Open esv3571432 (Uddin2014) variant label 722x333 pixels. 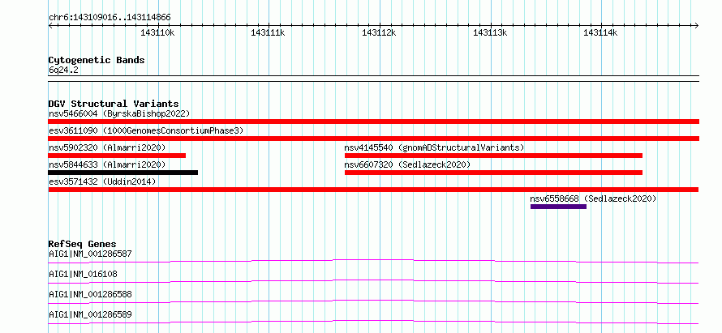102,181
